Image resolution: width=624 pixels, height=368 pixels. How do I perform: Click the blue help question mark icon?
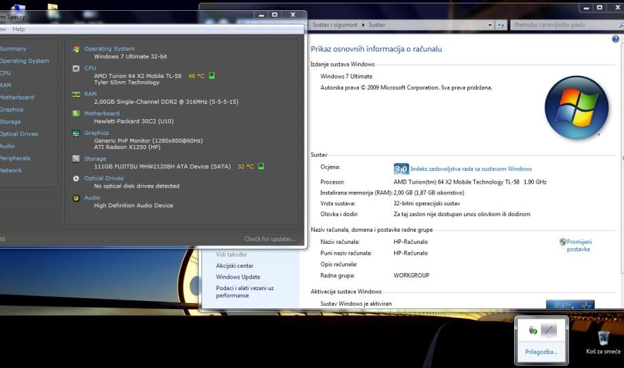click(615, 40)
